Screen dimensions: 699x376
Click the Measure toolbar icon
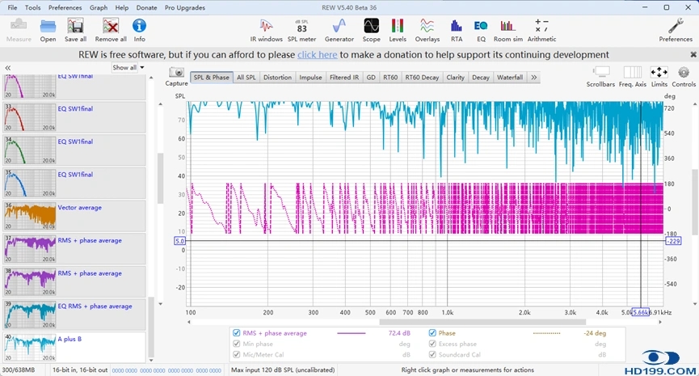19,30
